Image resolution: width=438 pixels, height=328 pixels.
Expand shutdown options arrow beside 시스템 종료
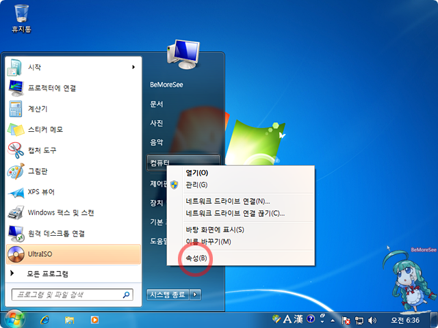(x=196, y=295)
